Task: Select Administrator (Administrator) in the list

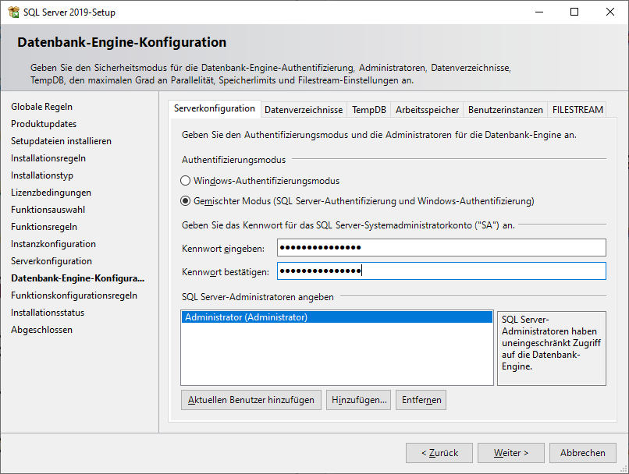Action: pyautogui.click(x=337, y=317)
